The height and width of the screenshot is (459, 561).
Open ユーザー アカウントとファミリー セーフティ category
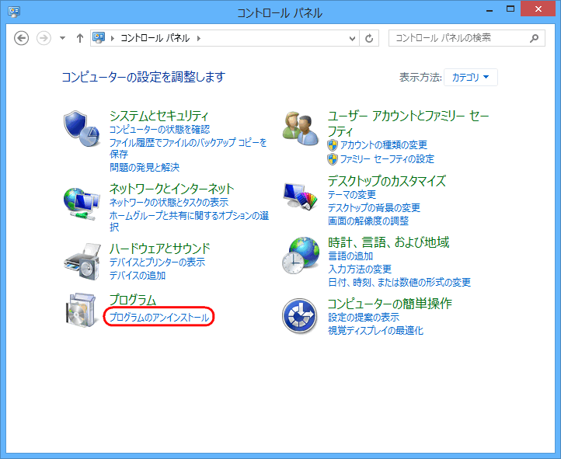[409, 123]
